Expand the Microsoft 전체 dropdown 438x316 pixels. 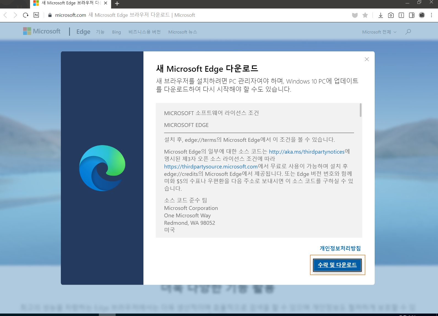click(379, 32)
